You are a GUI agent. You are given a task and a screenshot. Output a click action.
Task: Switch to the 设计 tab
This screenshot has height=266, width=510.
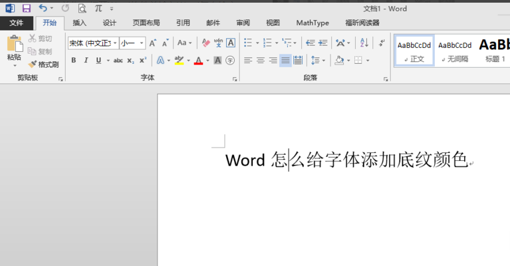point(109,23)
